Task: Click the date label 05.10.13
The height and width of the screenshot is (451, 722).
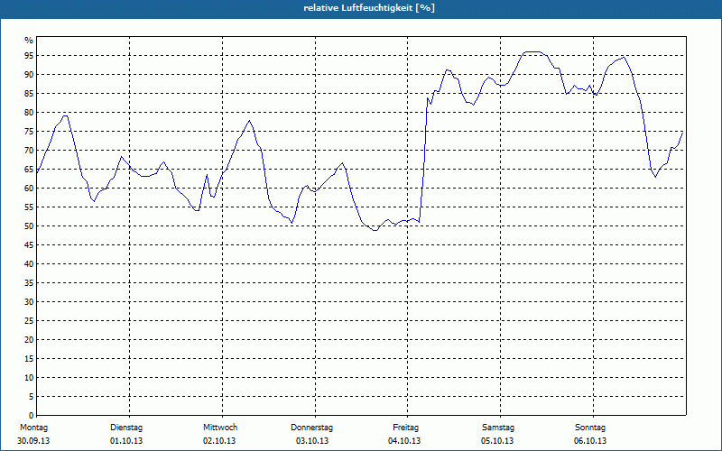Action: coord(497,441)
